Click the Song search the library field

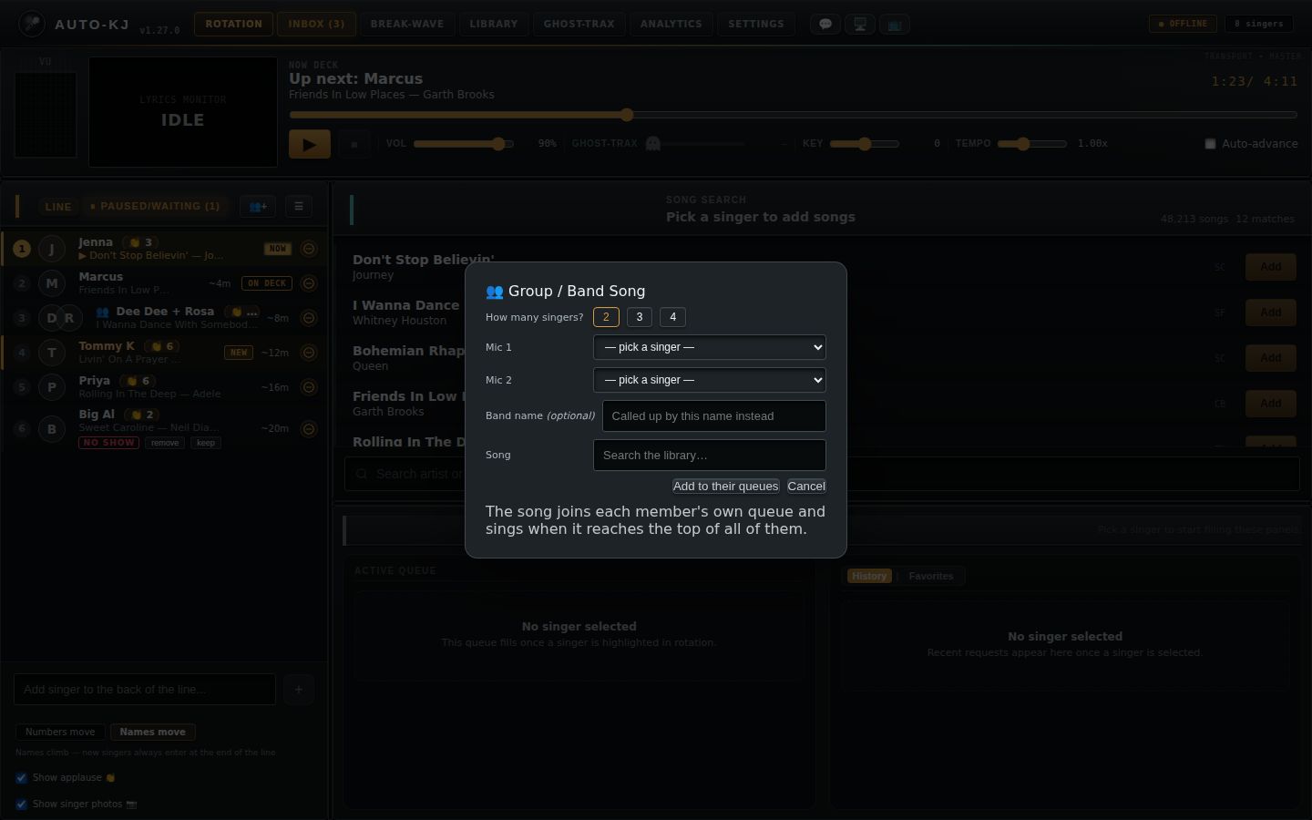pyautogui.click(x=710, y=456)
